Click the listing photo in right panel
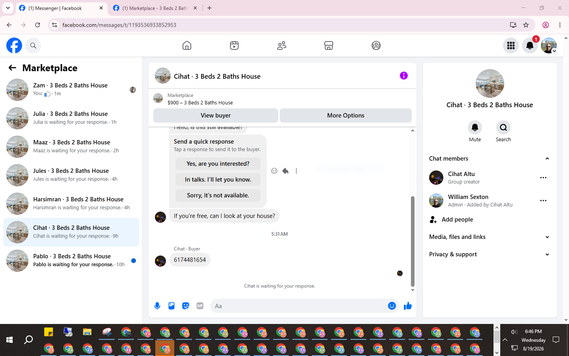The image size is (569, 356). [x=490, y=83]
